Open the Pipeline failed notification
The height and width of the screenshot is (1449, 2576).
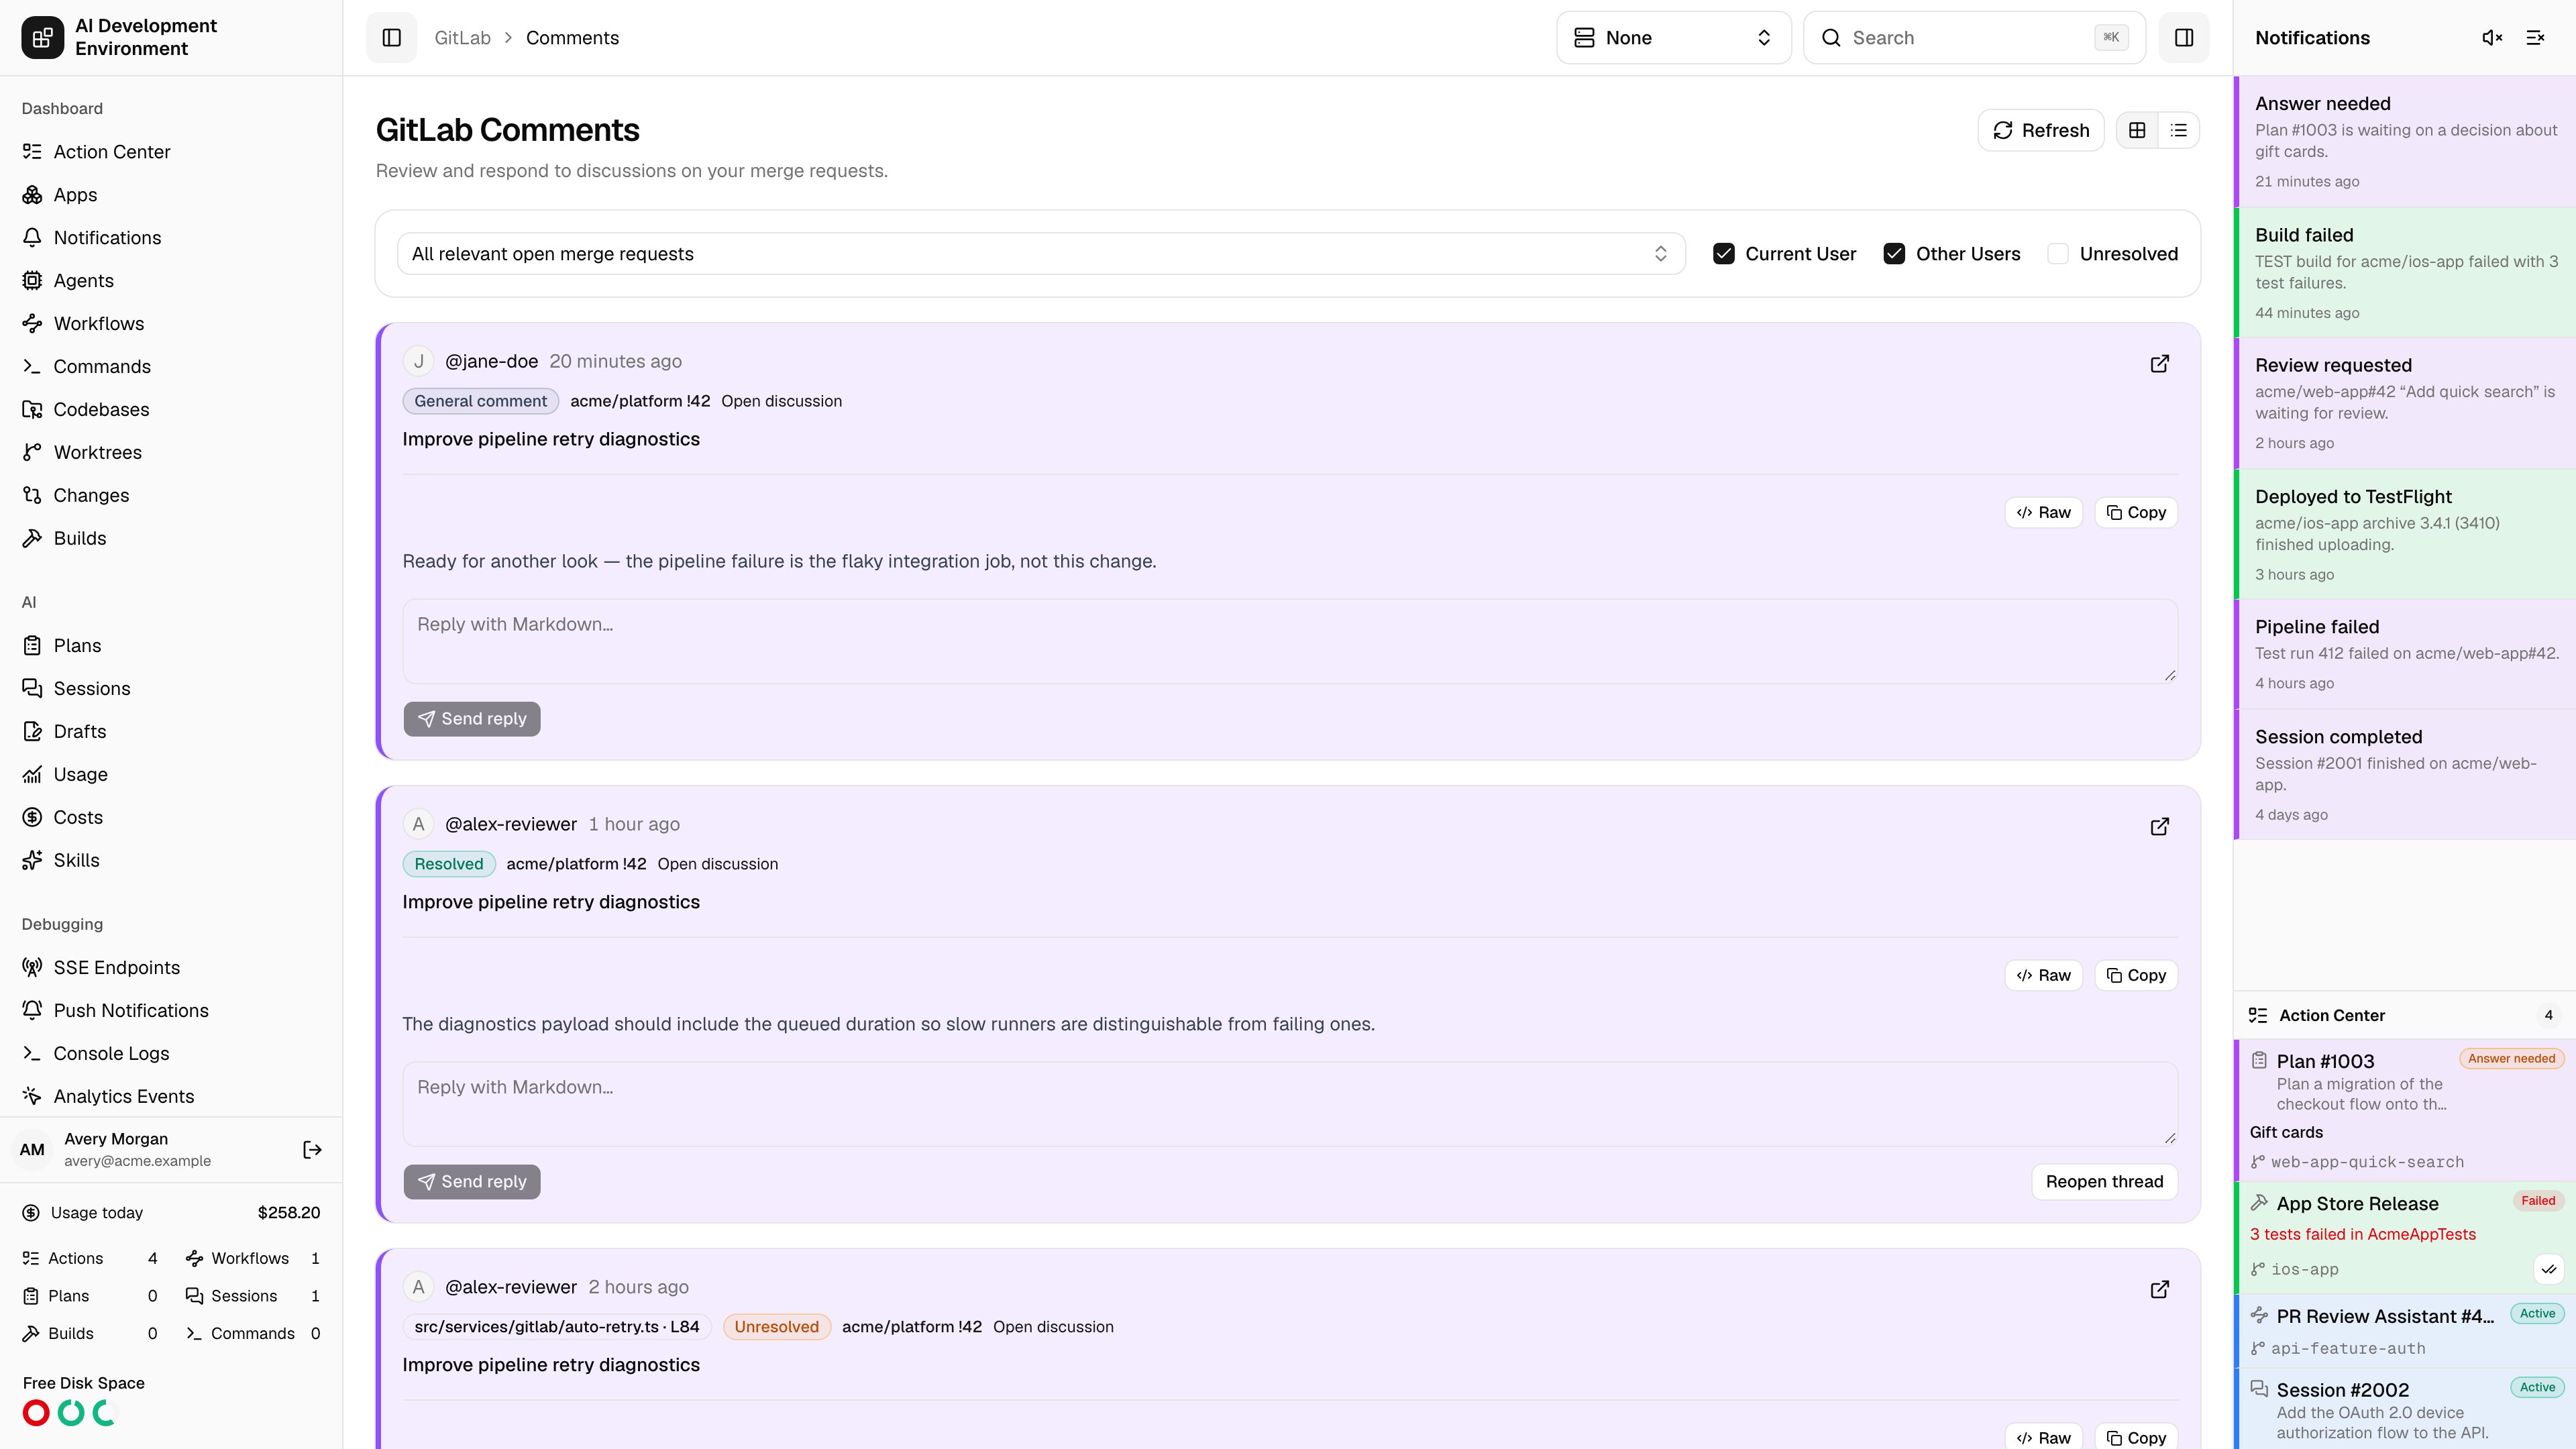click(2405, 655)
